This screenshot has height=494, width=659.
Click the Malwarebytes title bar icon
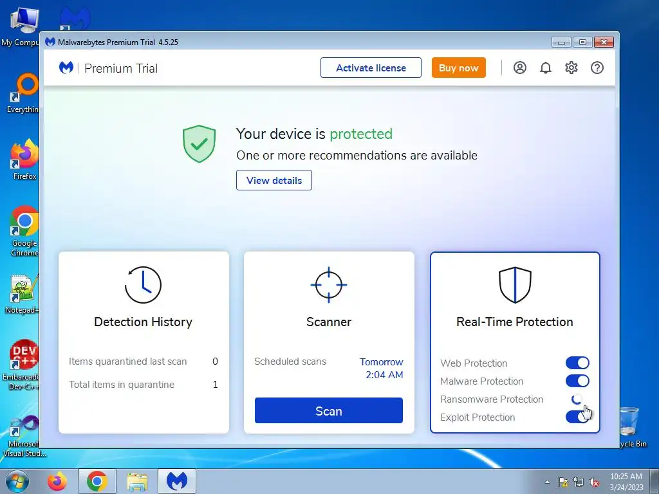click(50, 42)
